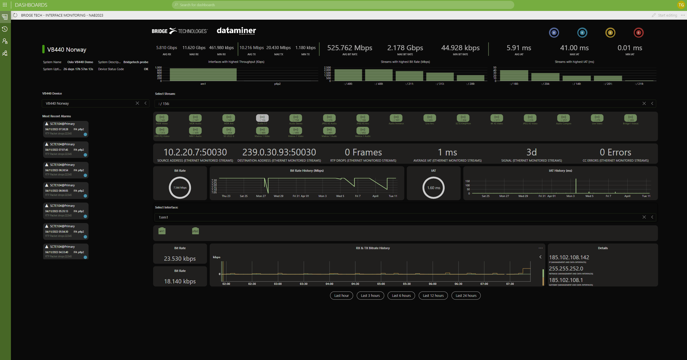Select stream 369 NRK1 Audio
The height and width of the screenshot is (360, 687).
point(195,131)
